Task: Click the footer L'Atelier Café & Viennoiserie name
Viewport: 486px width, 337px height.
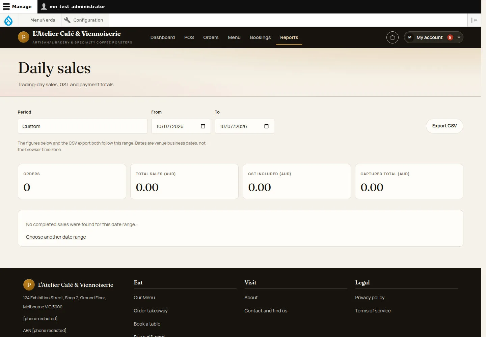Action: point(76,285)
